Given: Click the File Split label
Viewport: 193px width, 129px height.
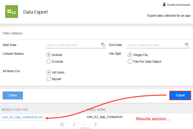Looking at the screenshot, I should coord(115,54).
